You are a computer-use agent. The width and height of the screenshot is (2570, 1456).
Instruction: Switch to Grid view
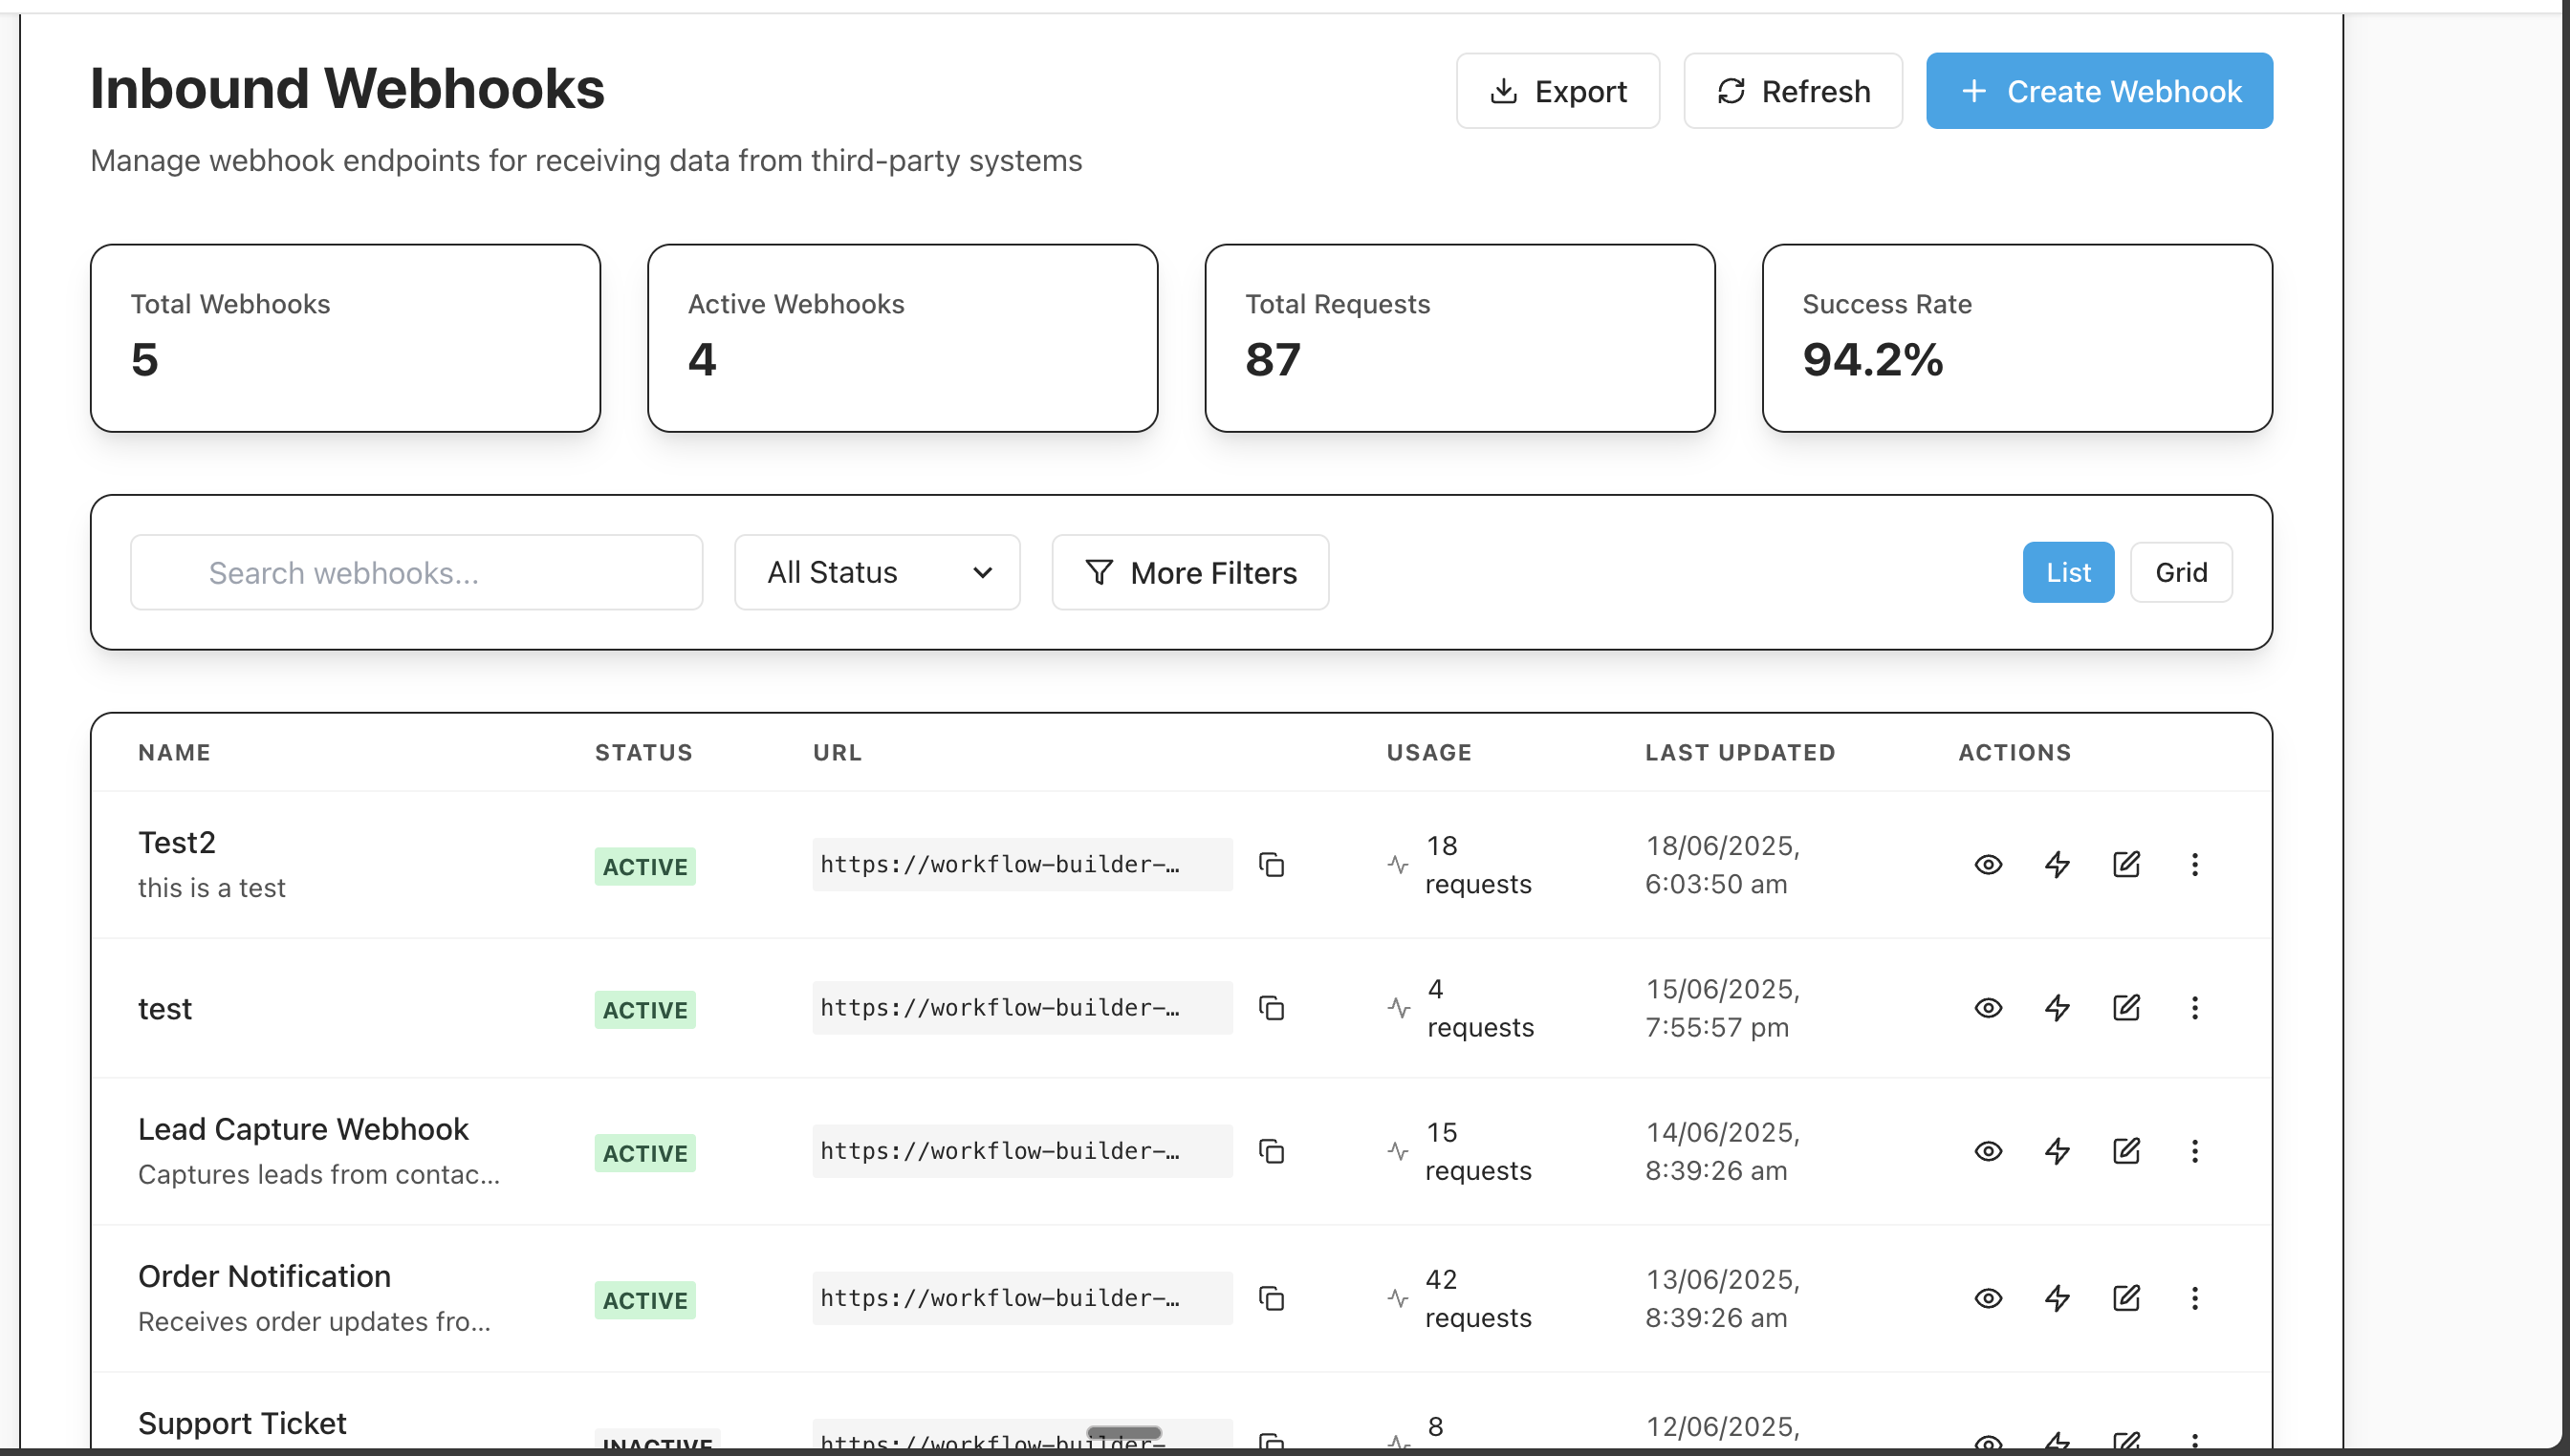click(2181, 572)
